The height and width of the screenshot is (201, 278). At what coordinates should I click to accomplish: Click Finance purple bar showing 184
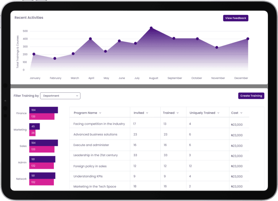pyautogui.click(x=43, y=110)
